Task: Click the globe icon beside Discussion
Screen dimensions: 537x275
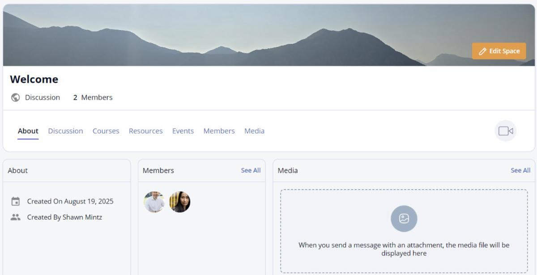Action: [16, 97]
